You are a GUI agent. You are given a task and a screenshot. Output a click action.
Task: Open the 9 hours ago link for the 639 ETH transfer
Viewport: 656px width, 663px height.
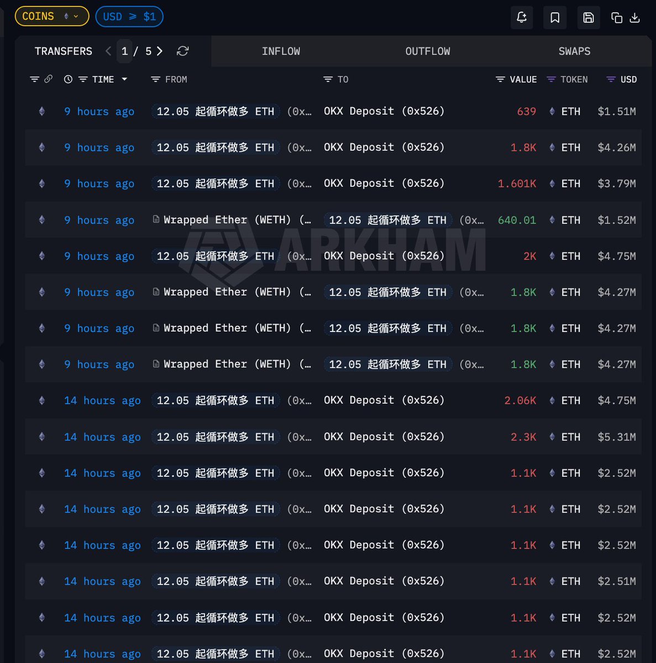99,112
